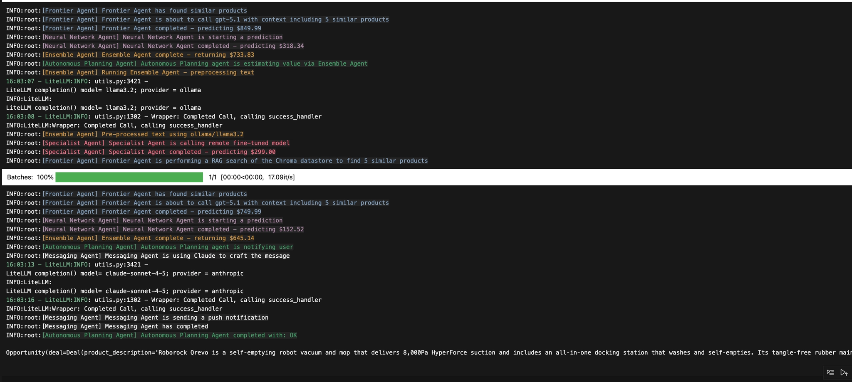Click 'Specialist Agent is calling remote fine-tuned model'
Image resolution: width=852 pixels, height=382 pixels.
click(148, 143)
